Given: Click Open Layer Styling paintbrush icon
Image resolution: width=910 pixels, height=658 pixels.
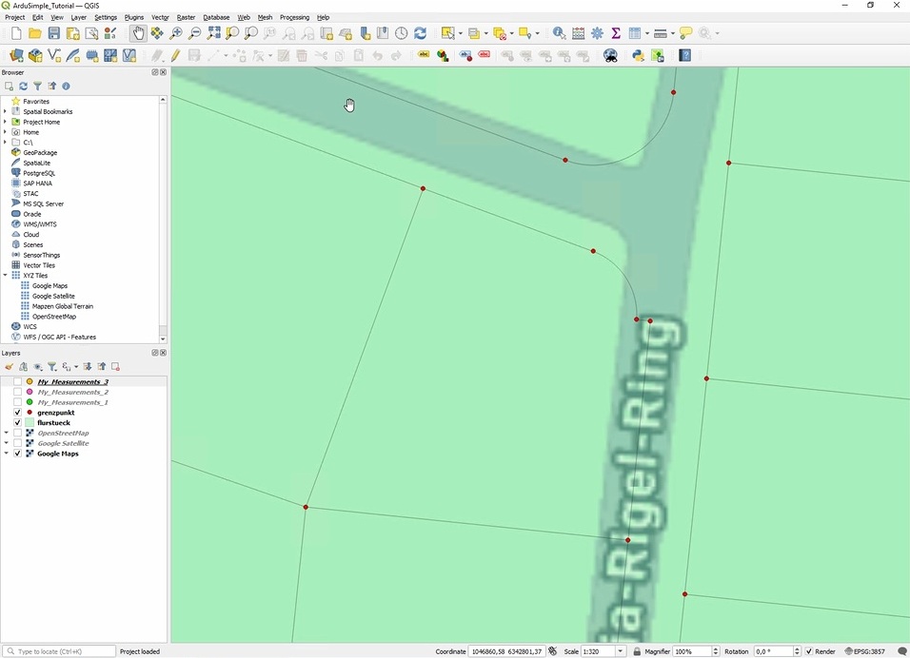Looking at the screenshot, I should pyautogui.click(x=9, y=366).
